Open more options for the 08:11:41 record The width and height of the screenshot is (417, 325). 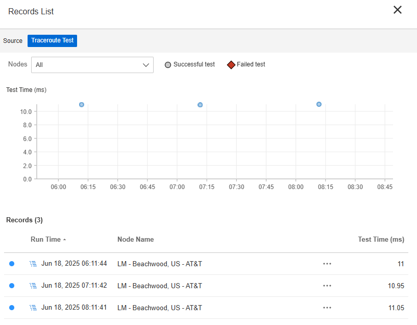[x=327, y=308]
